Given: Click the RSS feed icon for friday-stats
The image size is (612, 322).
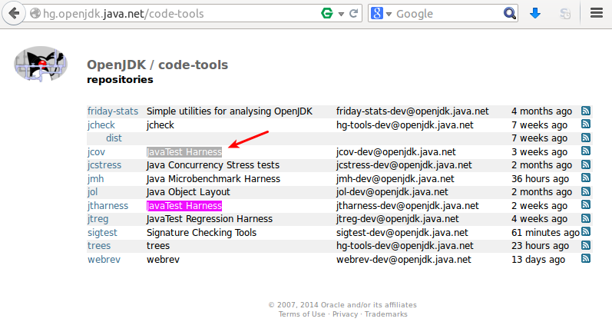Looking at the screenshot, I should (x=586, y=111).
